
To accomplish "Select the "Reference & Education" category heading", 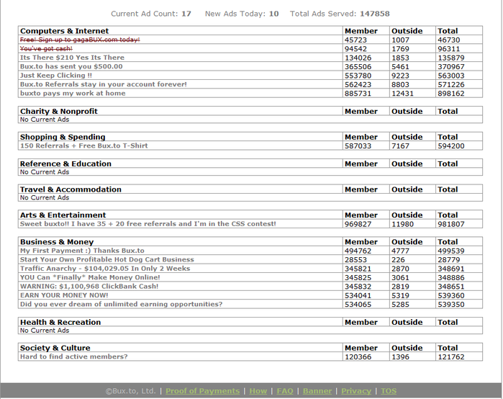I will coord(65,163).
